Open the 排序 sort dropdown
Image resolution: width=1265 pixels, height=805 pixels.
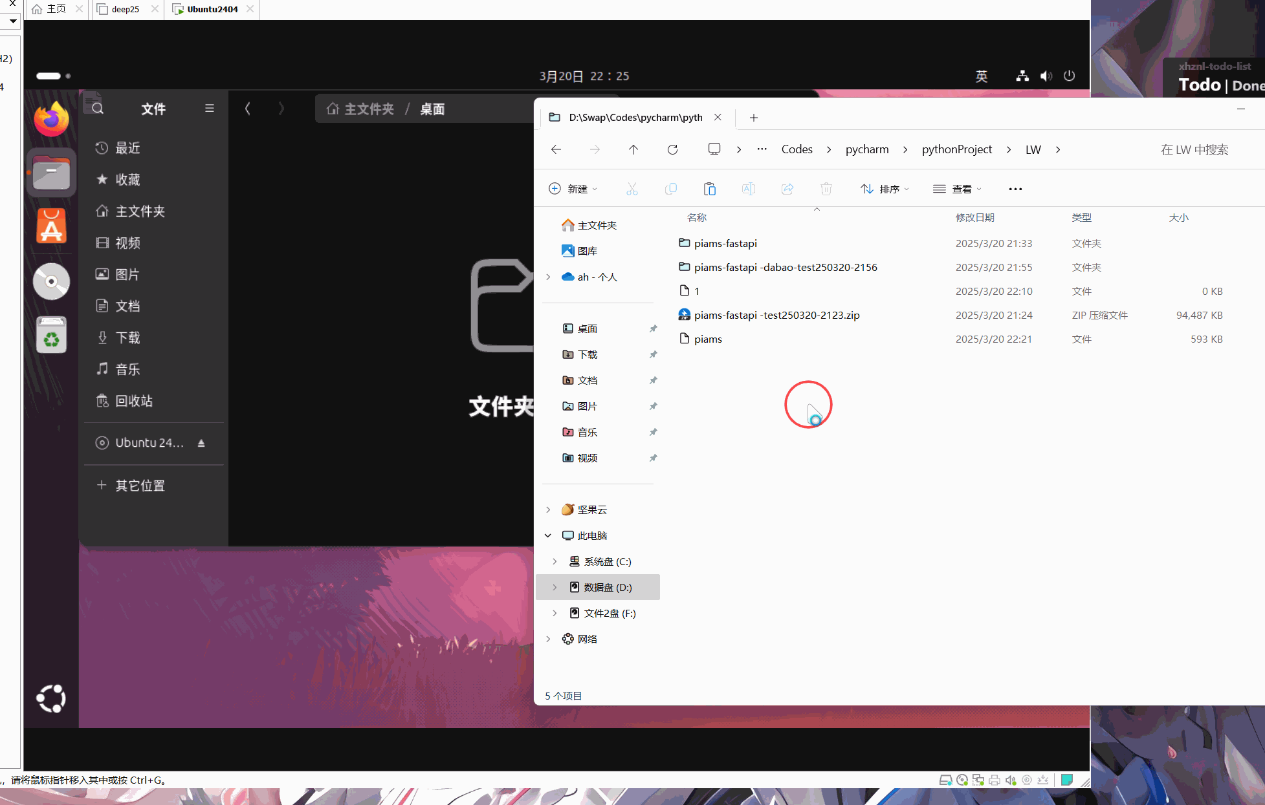point(885,189)
